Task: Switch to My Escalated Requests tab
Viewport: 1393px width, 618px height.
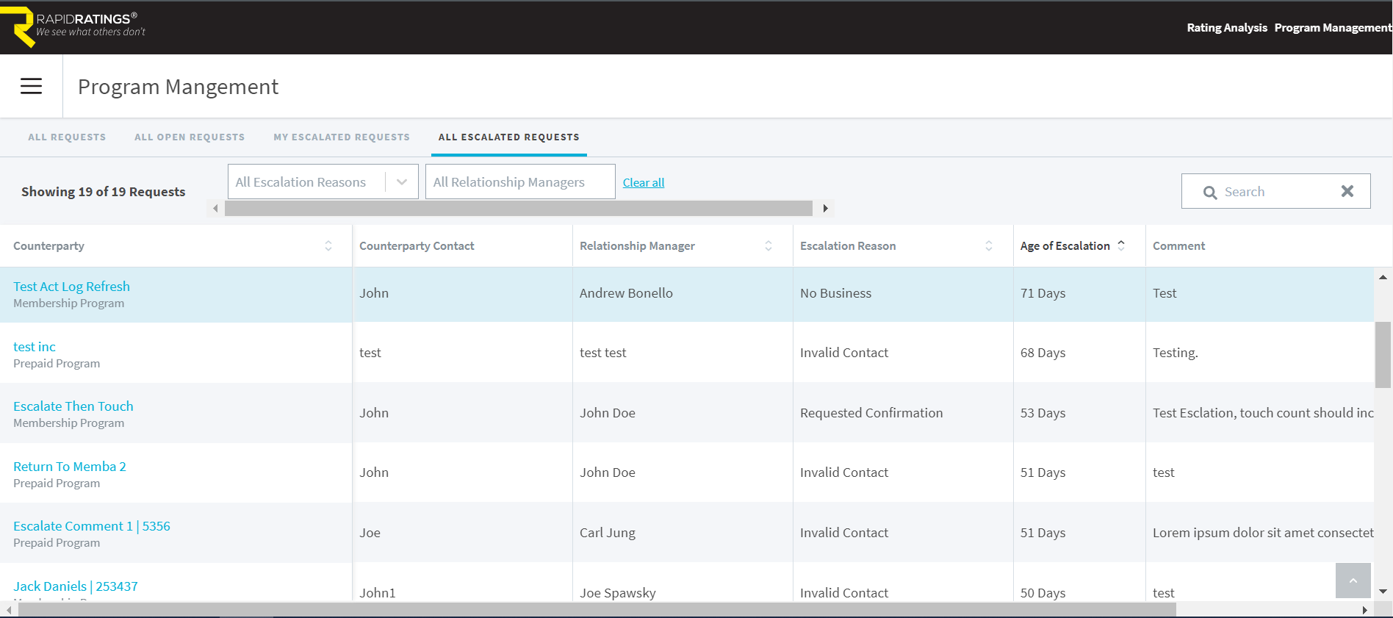Action: tap(342, 137)
